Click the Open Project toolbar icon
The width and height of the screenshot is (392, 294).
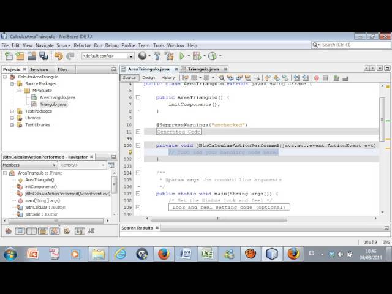32,56
